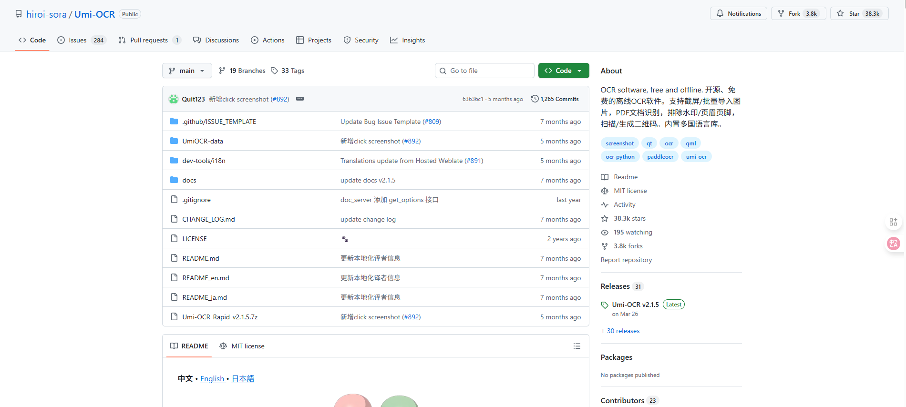Click the umi-ocr topic tag
The width and height of the screenshot is (906, 407).
point(696,156)
